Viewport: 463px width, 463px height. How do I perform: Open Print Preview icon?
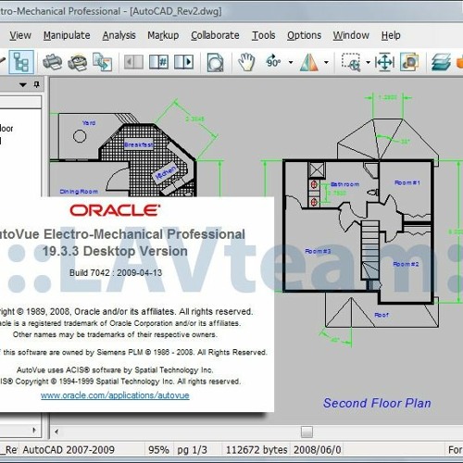tap(77, 62)
